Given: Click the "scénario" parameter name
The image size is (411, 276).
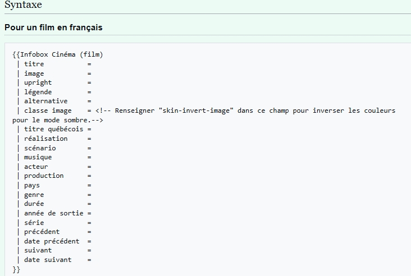Looking at the screenshot, I should 40,148.
